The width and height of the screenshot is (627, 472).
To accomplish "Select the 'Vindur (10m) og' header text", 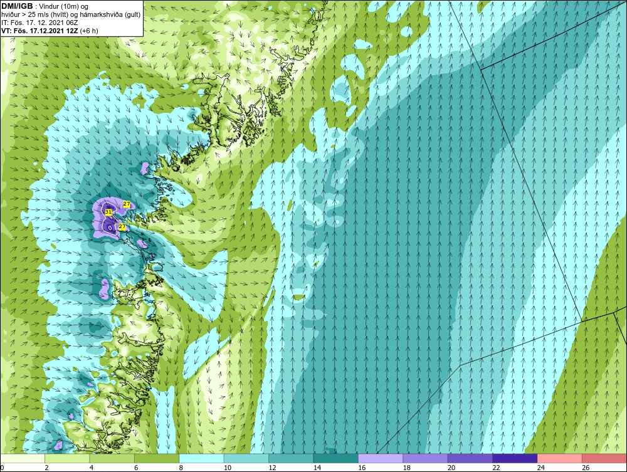I will pos(65,6).
